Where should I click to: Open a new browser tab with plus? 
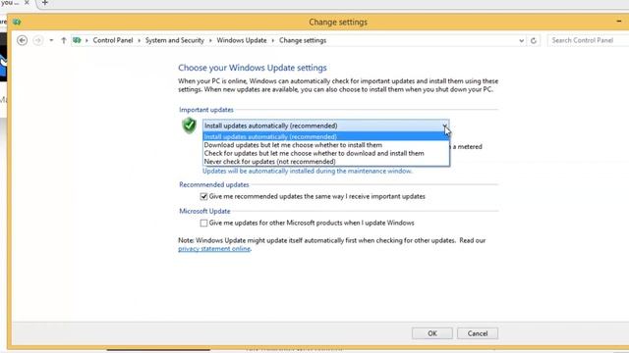coord(45,3)
